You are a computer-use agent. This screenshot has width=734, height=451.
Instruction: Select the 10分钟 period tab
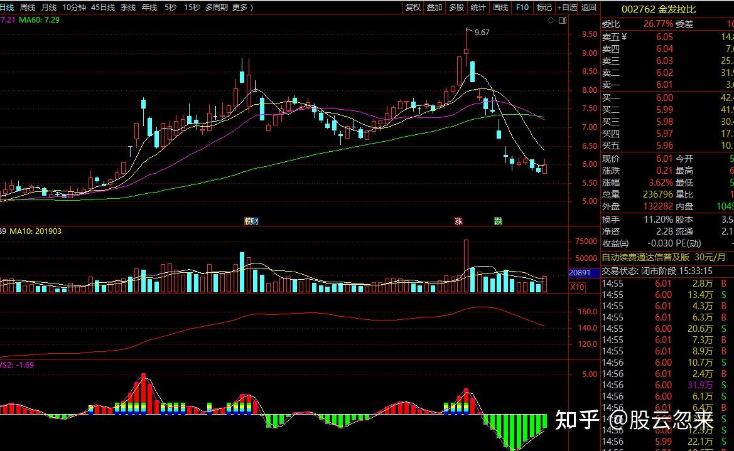(74, 8)
